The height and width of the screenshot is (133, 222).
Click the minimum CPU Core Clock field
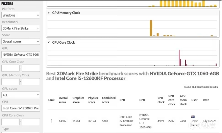pos(10,122)
